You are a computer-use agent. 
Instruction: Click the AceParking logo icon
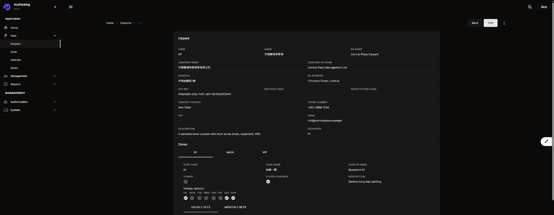click(7, 7)
